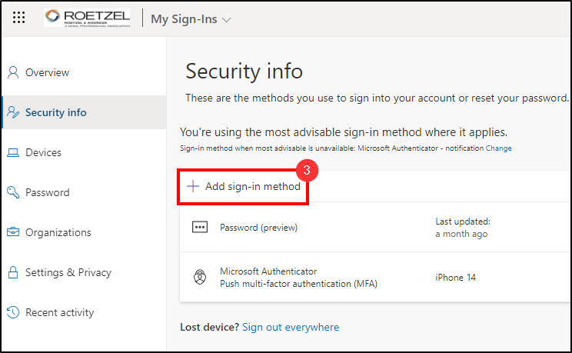Image resolution: width=572 pixels, height=353 pixels.
Task: Go to Recent activity page
Action: tap(59, 312)
